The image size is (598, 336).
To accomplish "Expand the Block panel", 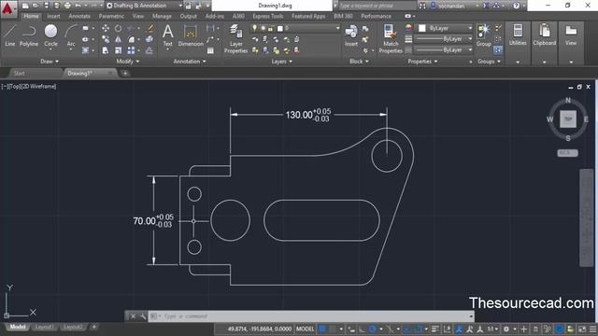I will coord(359,62).
